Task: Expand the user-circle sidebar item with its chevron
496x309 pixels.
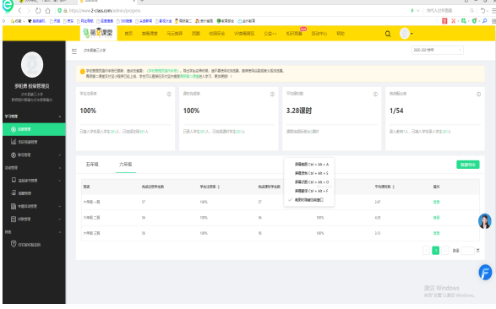Action: pos(60,155)
